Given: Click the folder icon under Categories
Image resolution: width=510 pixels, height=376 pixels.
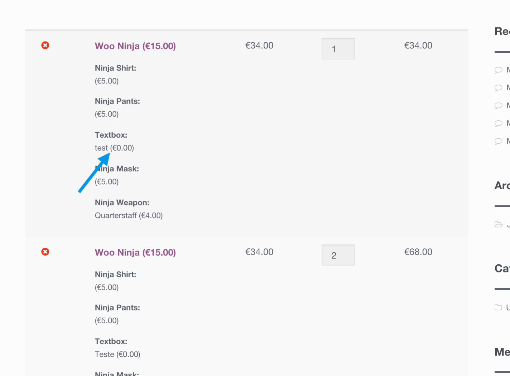Looking at the screenshot, I should tap(499, 308).
